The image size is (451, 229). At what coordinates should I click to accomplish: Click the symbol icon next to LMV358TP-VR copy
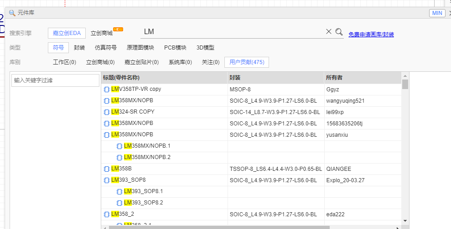[107, 90]
